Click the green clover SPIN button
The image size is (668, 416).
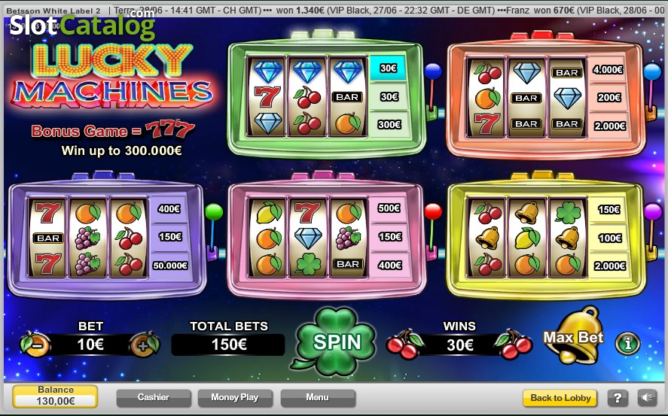[x=336, y=342]
